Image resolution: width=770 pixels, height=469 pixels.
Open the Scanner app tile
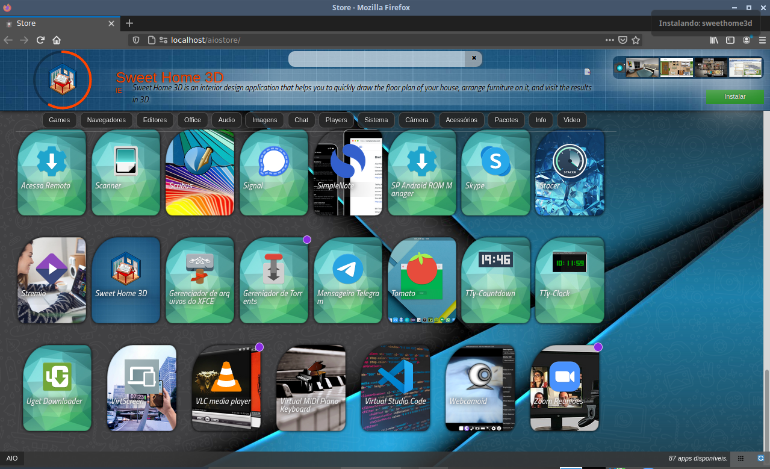[x=126, y=172]
